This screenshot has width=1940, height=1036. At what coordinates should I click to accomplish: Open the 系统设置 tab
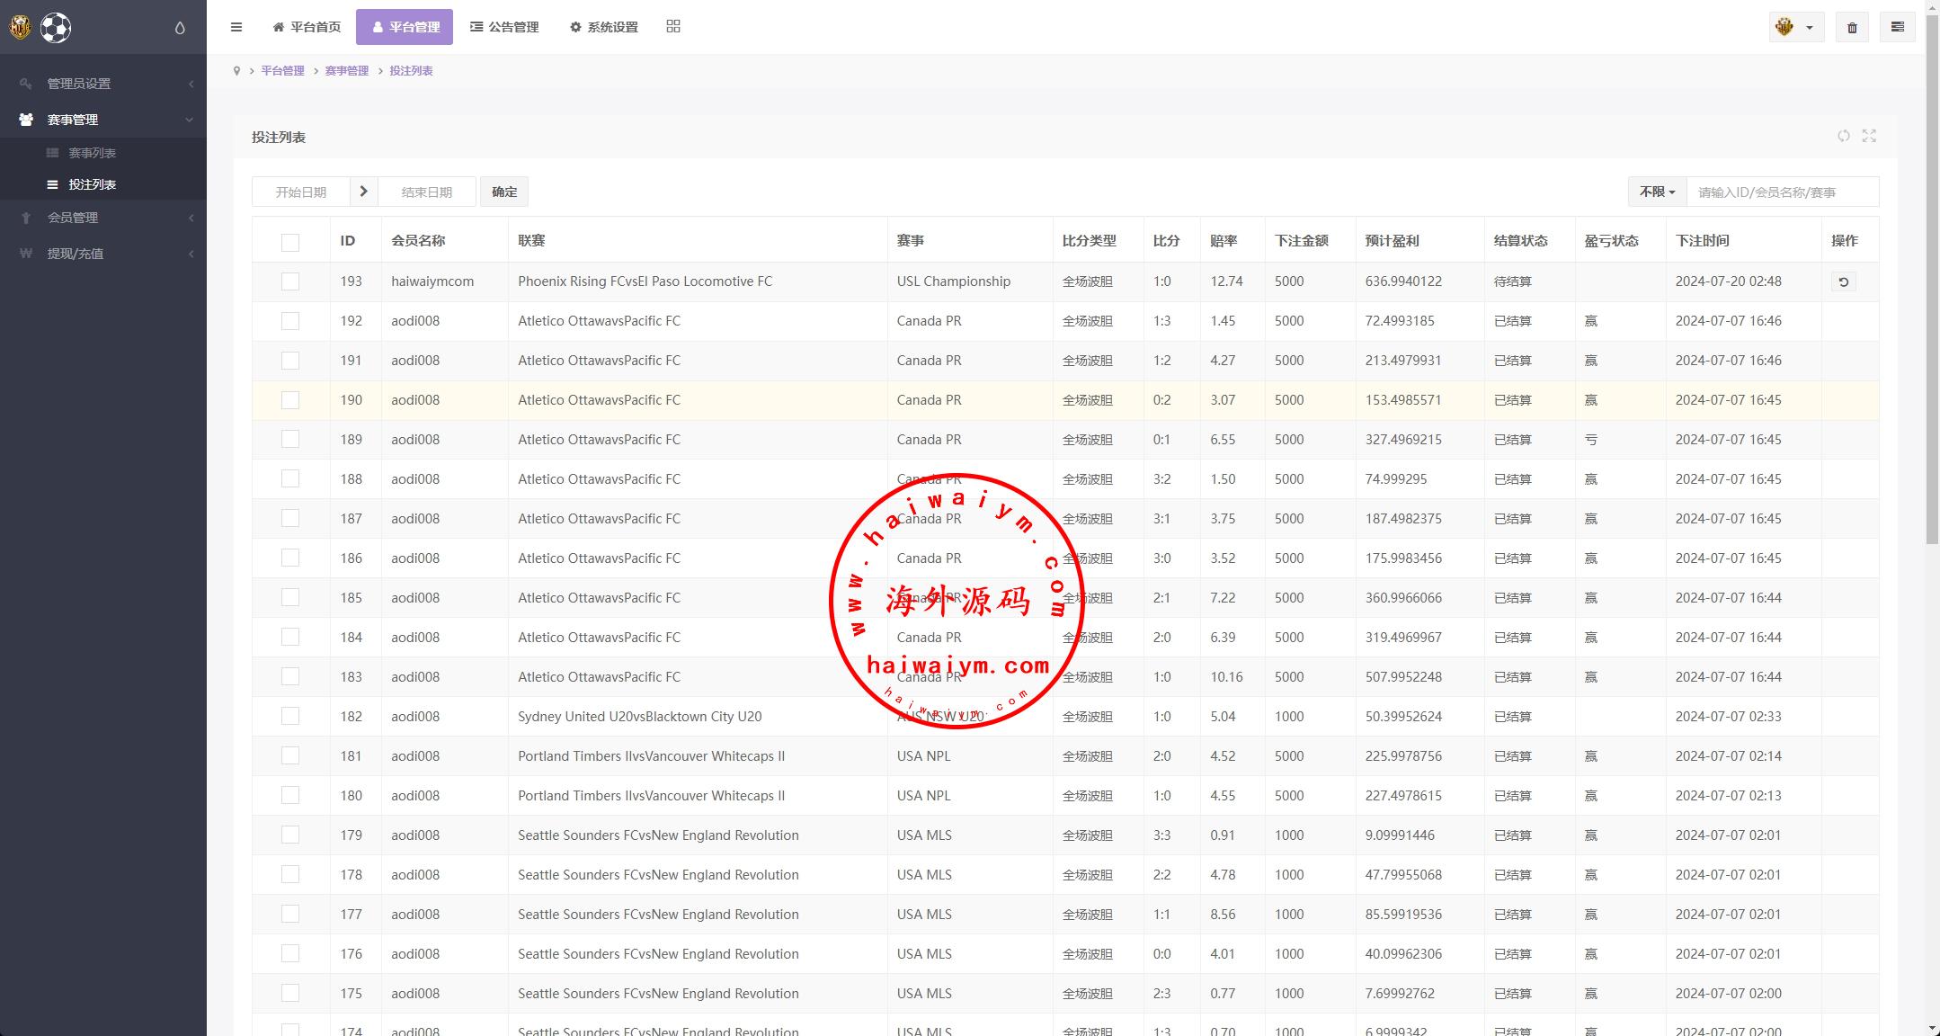tap(604, 27)
